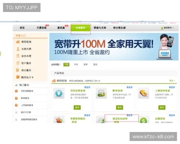Open the 积分俱乐部 tab

pyautogui.click(x=119, y=28)
